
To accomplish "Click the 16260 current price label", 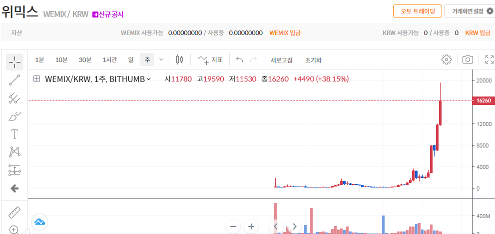I will 483,101.
